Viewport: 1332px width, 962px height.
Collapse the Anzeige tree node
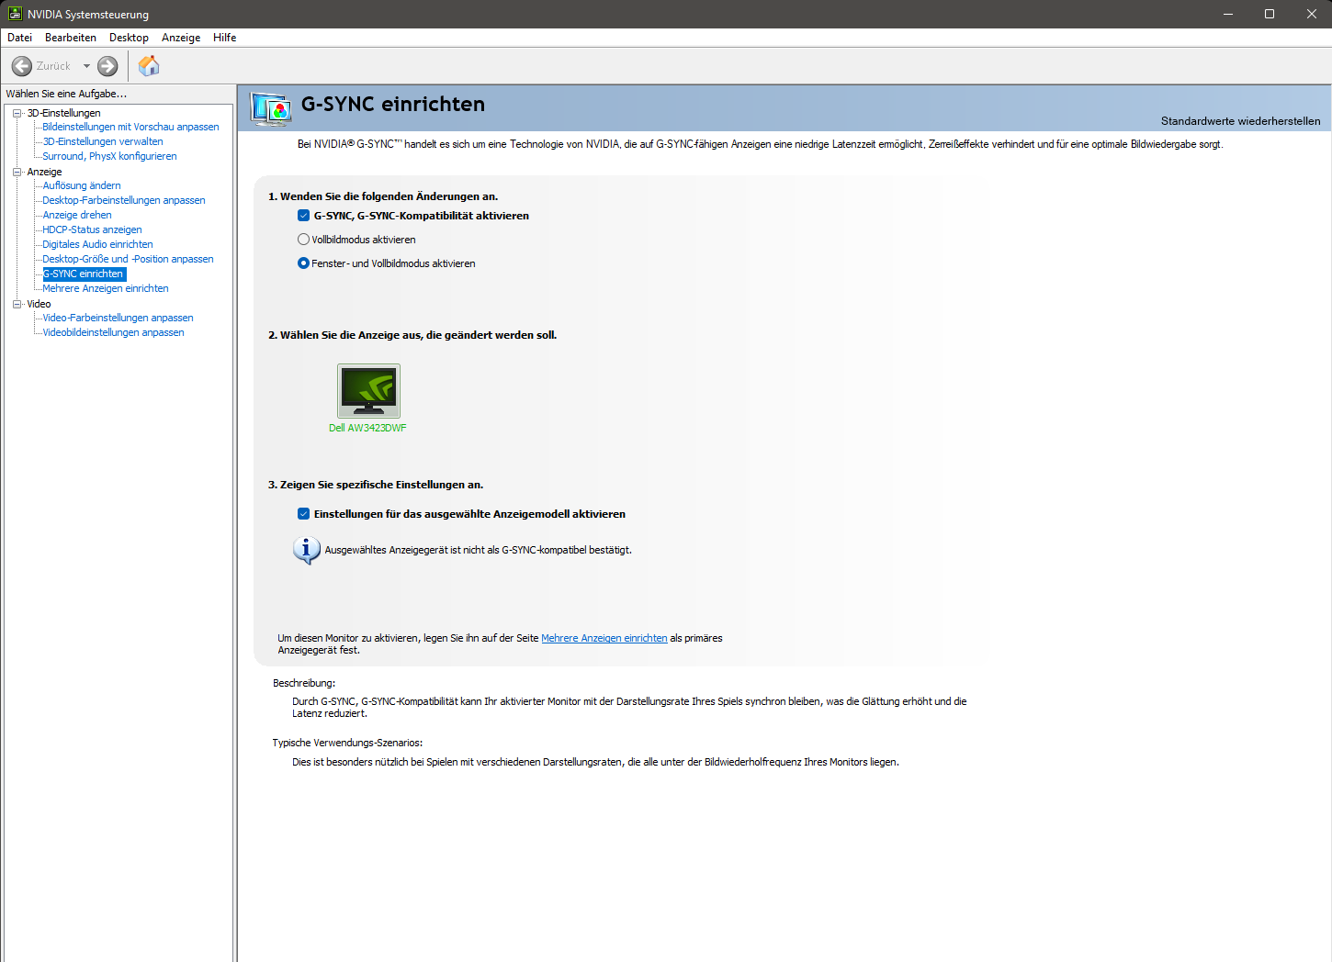[17, 172]
